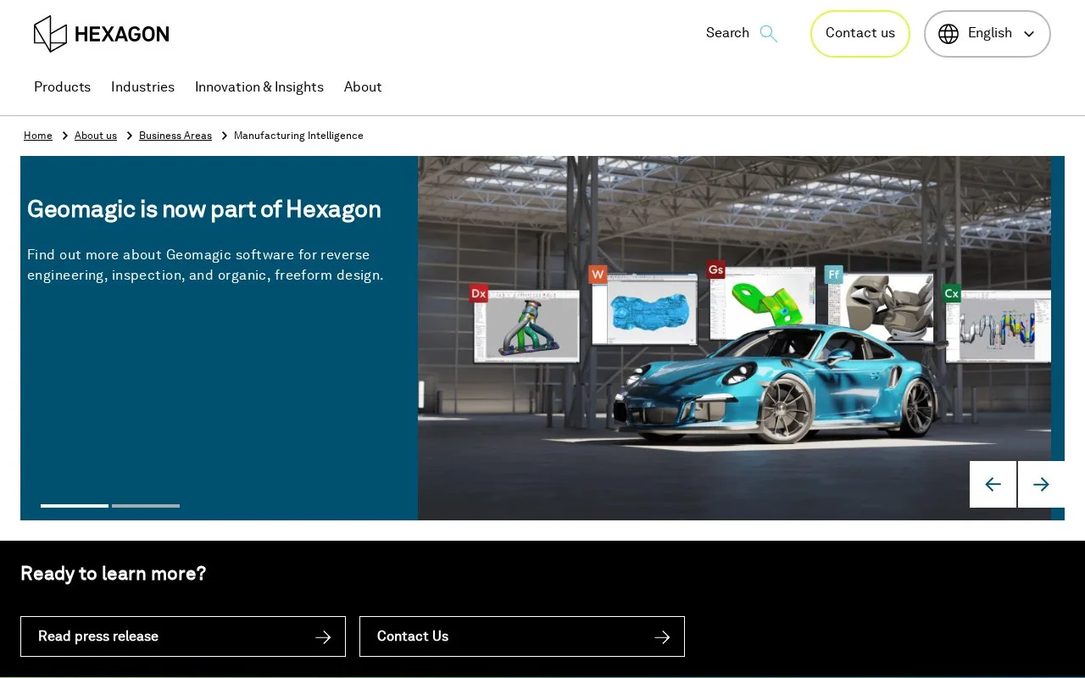
Task: Click the Contact Us button below banner
Action: 522,636
